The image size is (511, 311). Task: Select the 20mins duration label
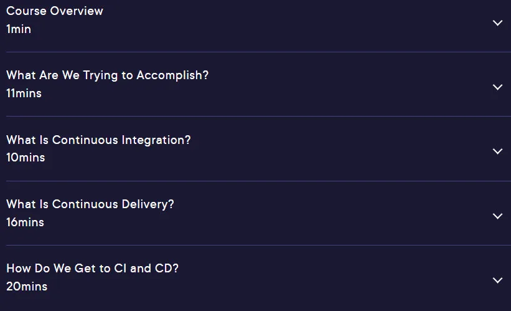tap(27, 287)
